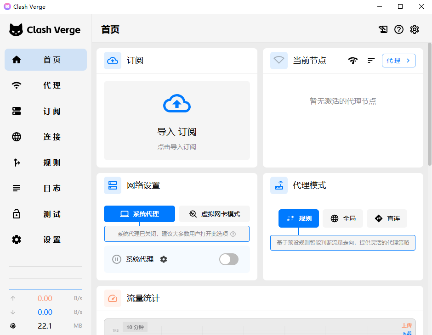Open the help question mark icon

tap(399, 29)
